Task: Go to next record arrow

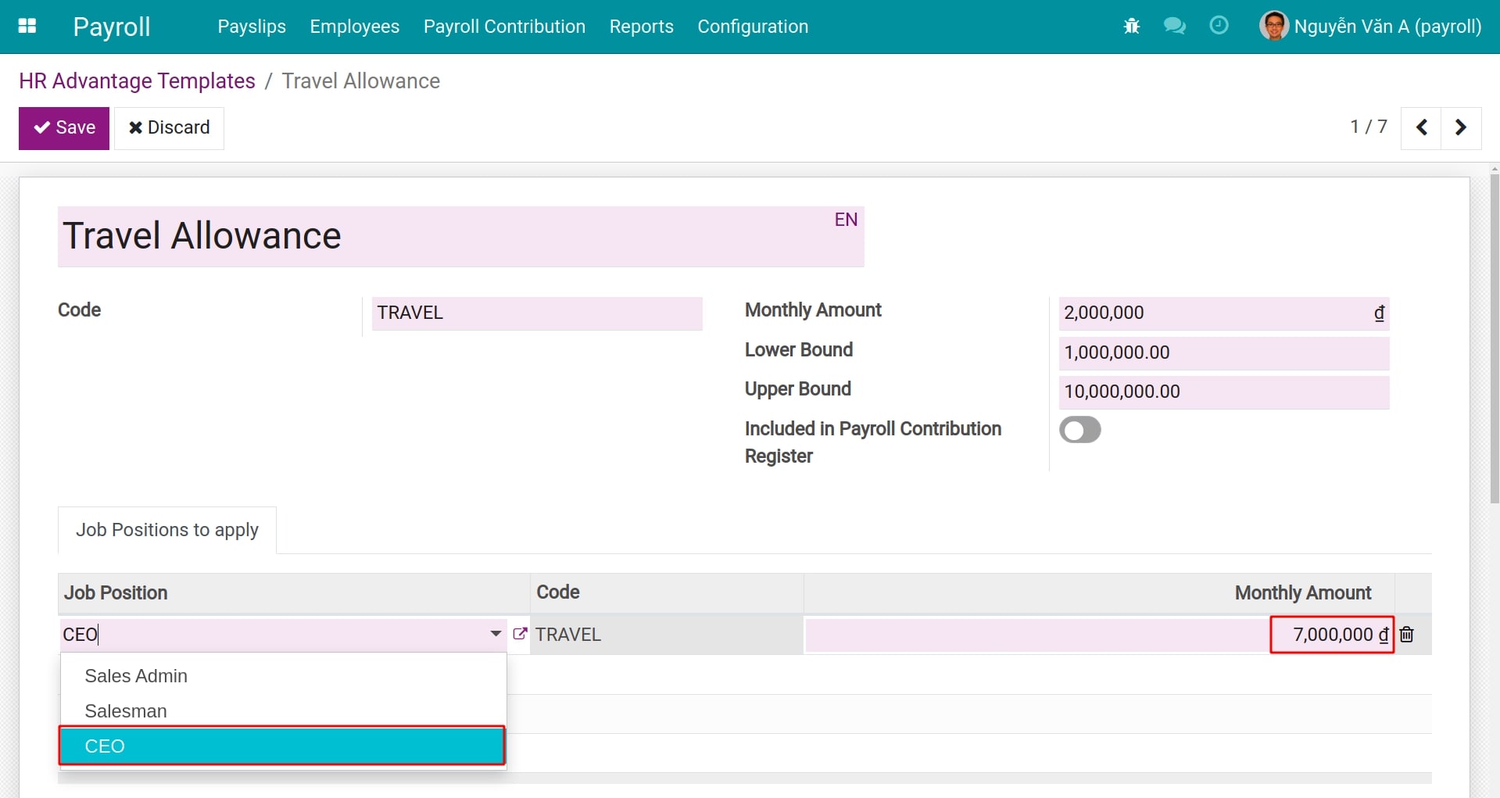Action: [x=1460, y=127]
